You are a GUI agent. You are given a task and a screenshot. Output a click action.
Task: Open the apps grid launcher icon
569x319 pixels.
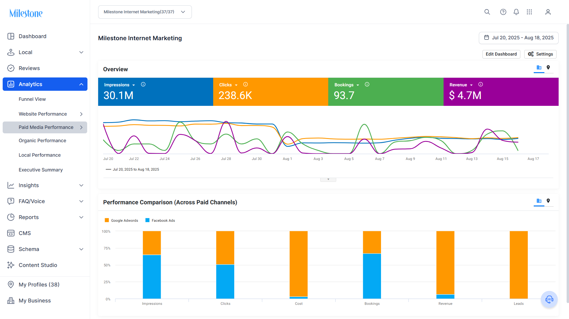click(529, 12)
